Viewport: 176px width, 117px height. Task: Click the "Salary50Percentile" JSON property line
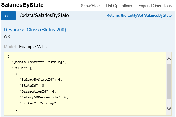click(44, 97)
